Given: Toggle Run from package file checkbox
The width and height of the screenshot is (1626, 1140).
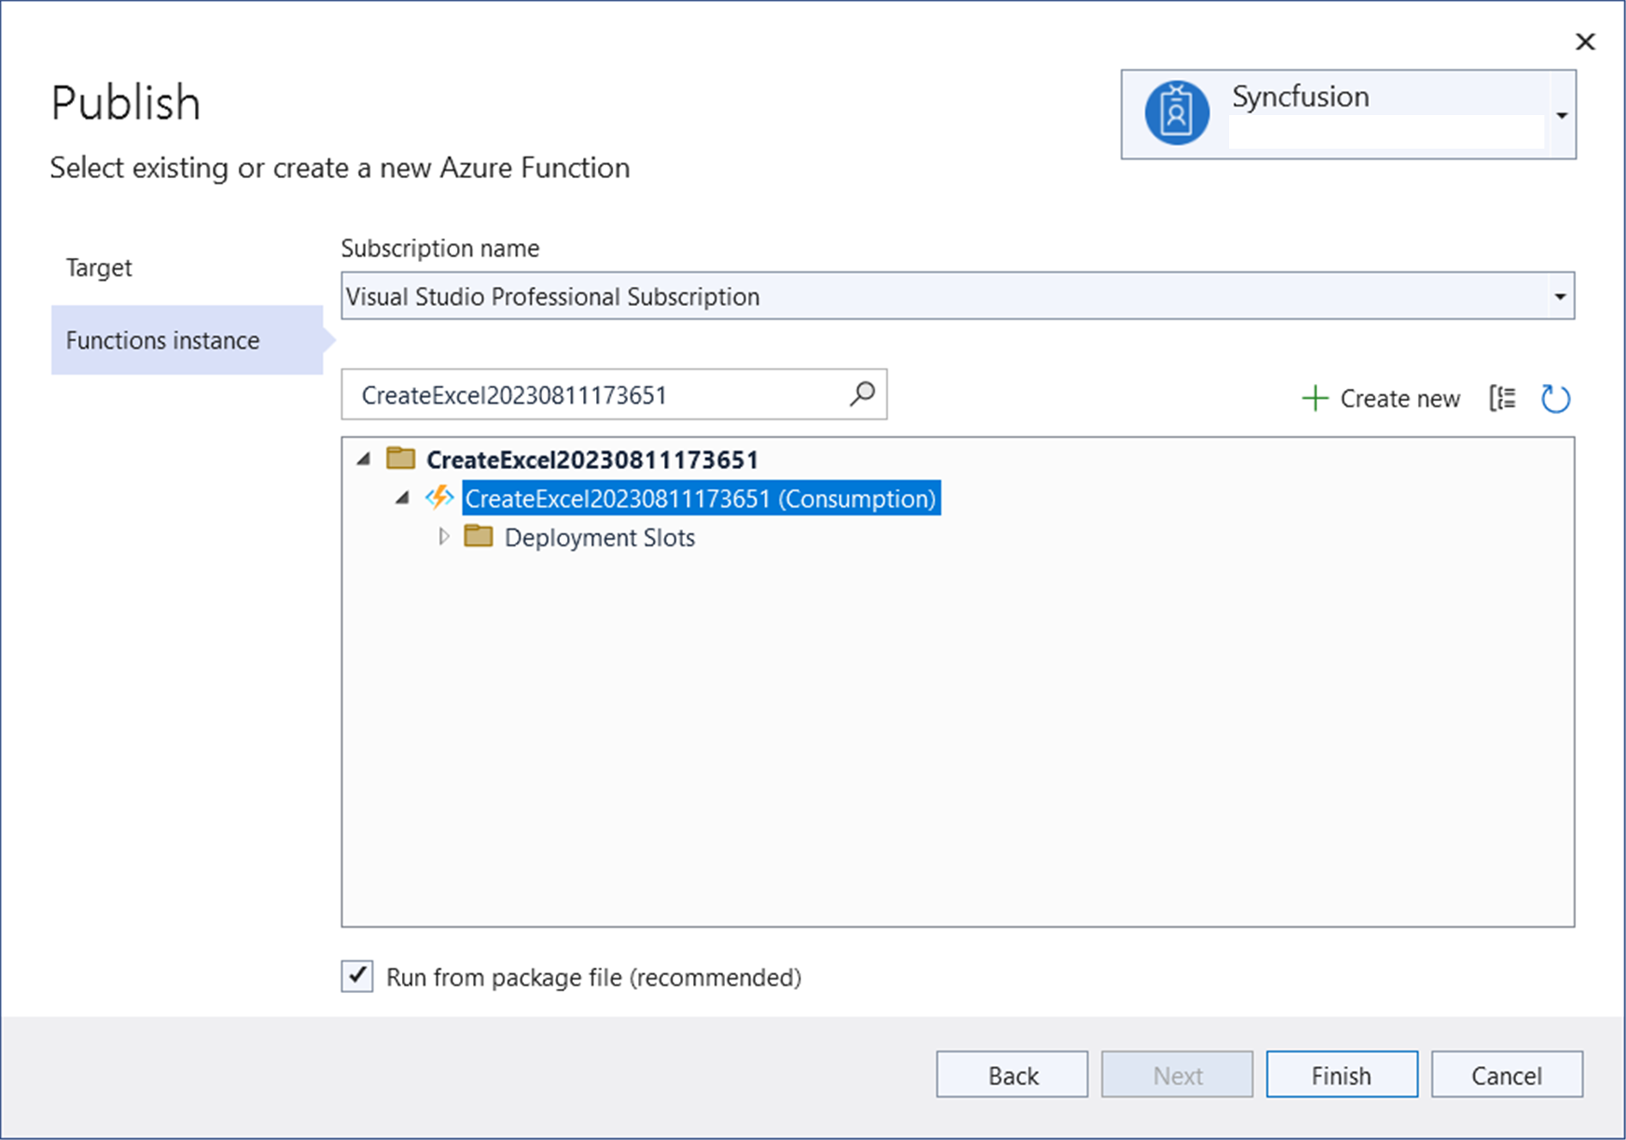Looking at the screenshot, I should pyautogui.click(x=357, y=977).
